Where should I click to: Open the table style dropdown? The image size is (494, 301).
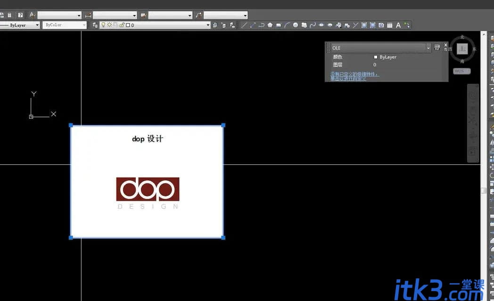tap(189, 15)
